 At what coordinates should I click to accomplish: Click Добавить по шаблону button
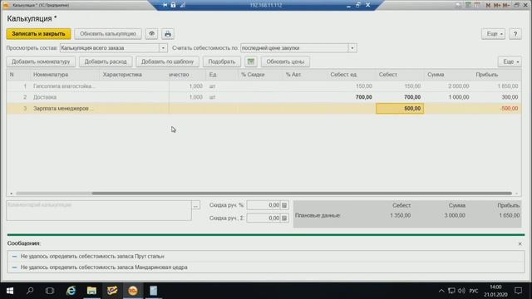[167, 61]
